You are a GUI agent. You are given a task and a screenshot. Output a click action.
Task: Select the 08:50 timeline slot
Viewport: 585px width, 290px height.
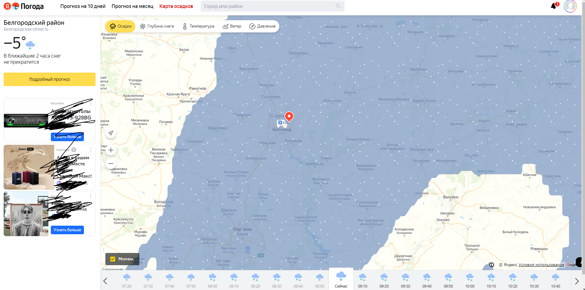(x=320, y=281)
